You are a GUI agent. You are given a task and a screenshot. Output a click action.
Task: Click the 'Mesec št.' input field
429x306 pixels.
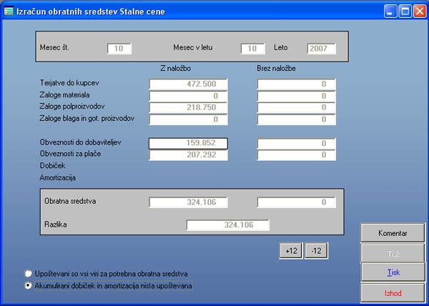click(x=119, y=49)
